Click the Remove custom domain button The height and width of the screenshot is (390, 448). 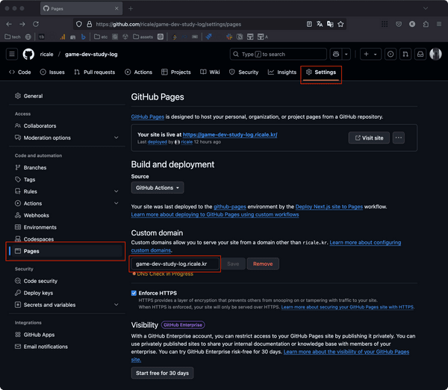[263, 264]
